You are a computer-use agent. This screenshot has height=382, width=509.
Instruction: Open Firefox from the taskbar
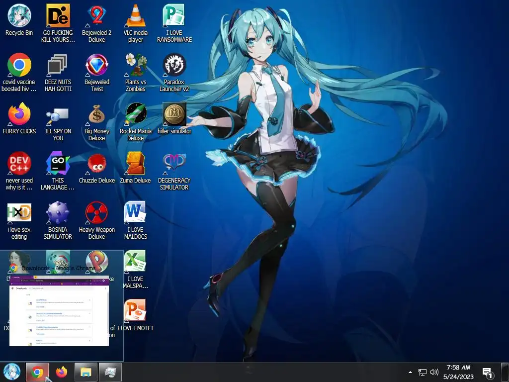click(61, 372)
